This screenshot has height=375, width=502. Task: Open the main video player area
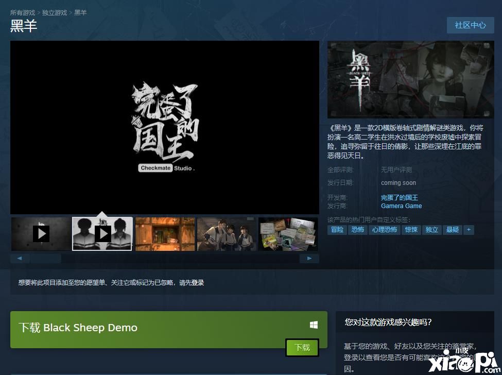click(165, 127)
